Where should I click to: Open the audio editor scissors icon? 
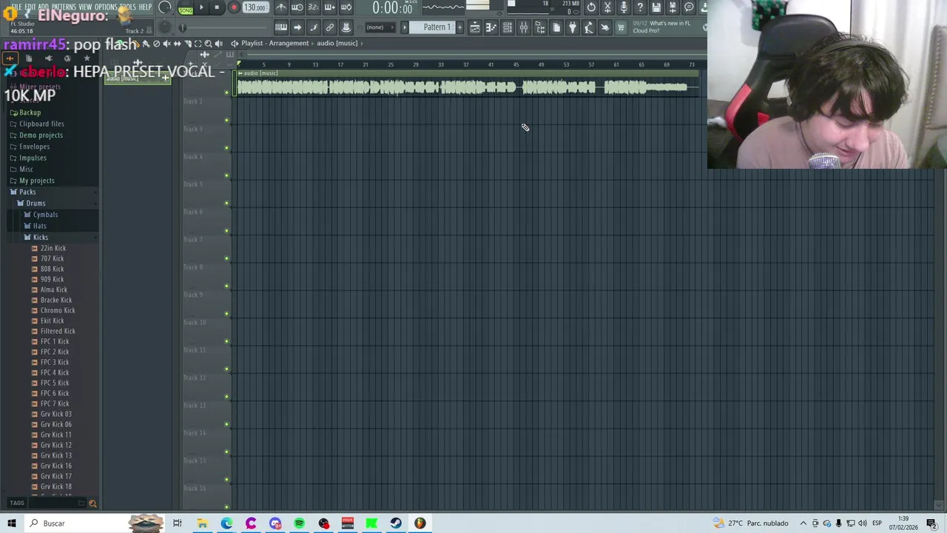607,7
